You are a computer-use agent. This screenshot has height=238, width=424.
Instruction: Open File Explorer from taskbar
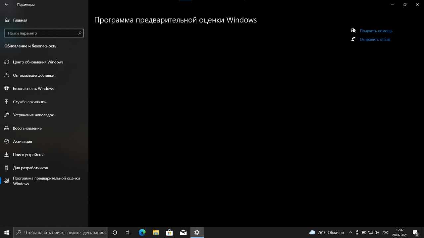[156, 232]
